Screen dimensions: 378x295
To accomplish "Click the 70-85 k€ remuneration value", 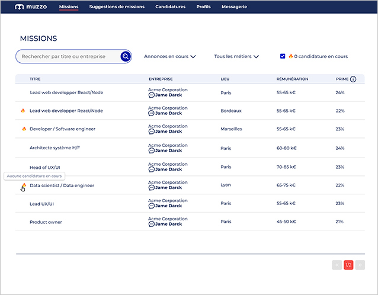I will coord(286,167).
